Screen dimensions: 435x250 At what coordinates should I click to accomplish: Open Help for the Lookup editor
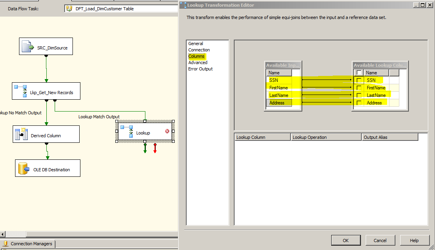click(414, 240)
